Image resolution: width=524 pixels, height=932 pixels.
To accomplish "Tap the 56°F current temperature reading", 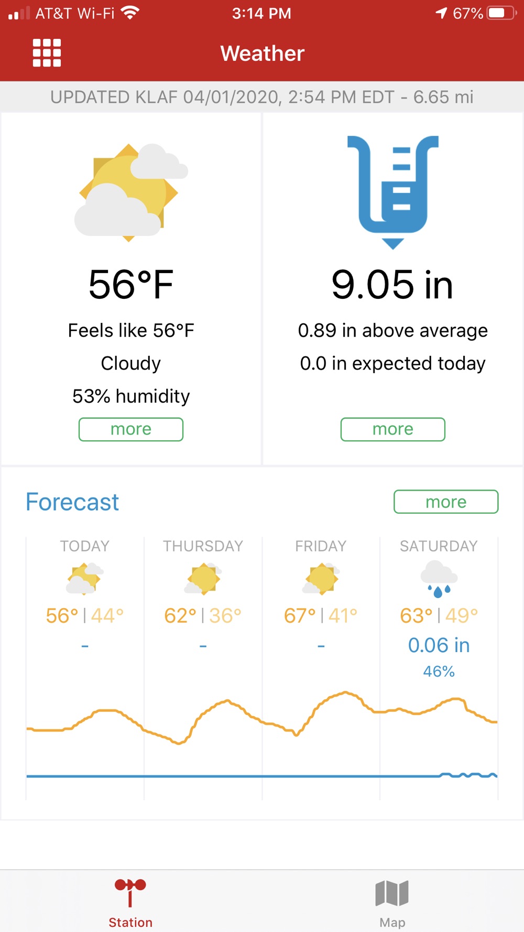I will coord(131,285).
